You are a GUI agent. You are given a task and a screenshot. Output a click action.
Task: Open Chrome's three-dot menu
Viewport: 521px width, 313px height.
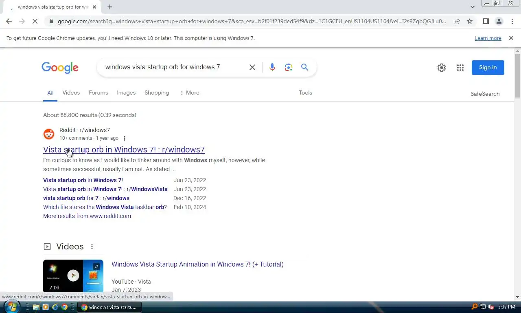click(x=512, y=21)
